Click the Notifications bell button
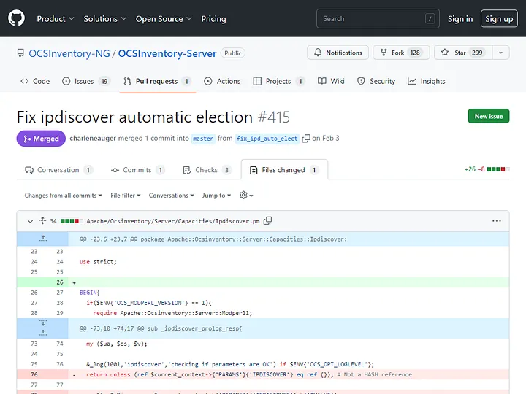Image resolution: width=526 pixels, height=394 pixels. click(338, 53)
